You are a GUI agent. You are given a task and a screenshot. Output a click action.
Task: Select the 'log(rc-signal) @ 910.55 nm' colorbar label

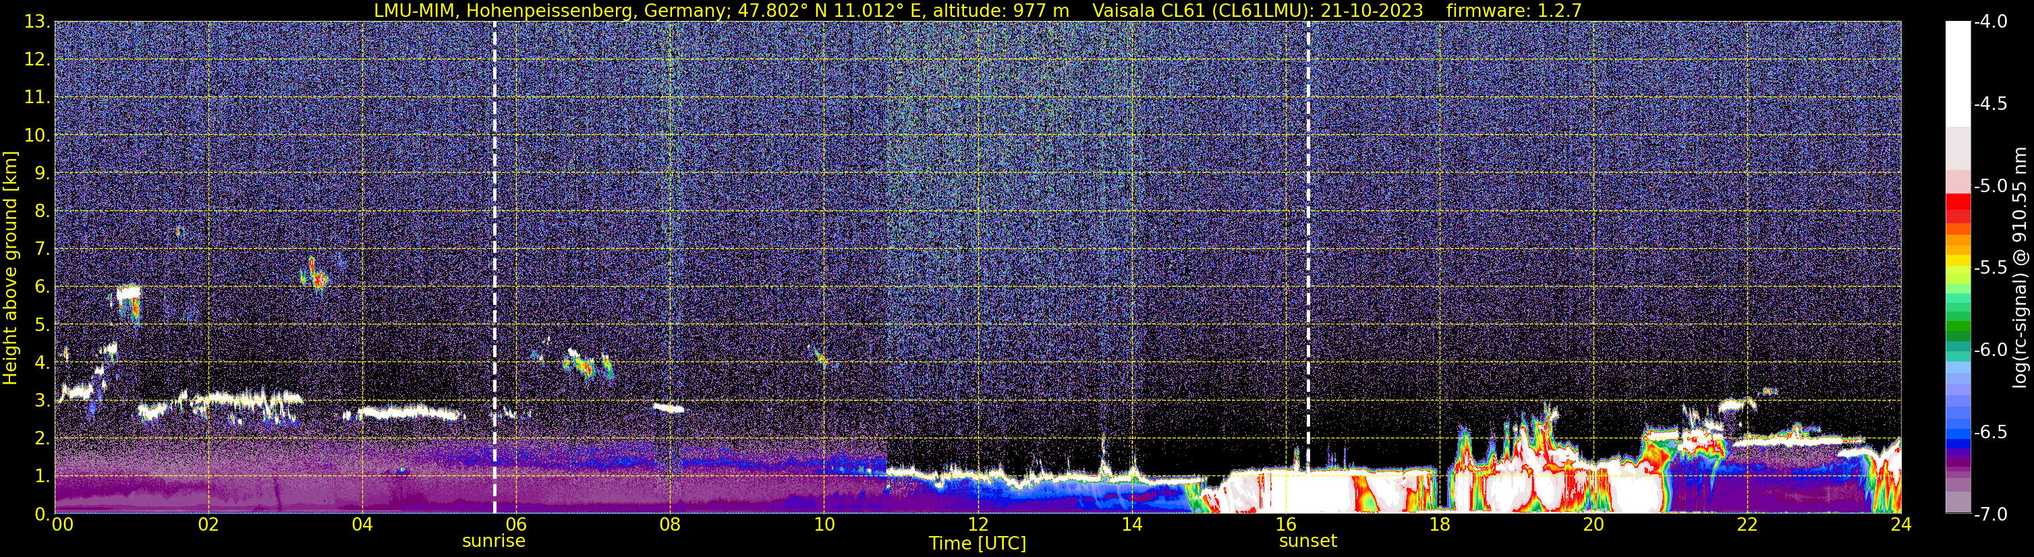point(2021,268)
